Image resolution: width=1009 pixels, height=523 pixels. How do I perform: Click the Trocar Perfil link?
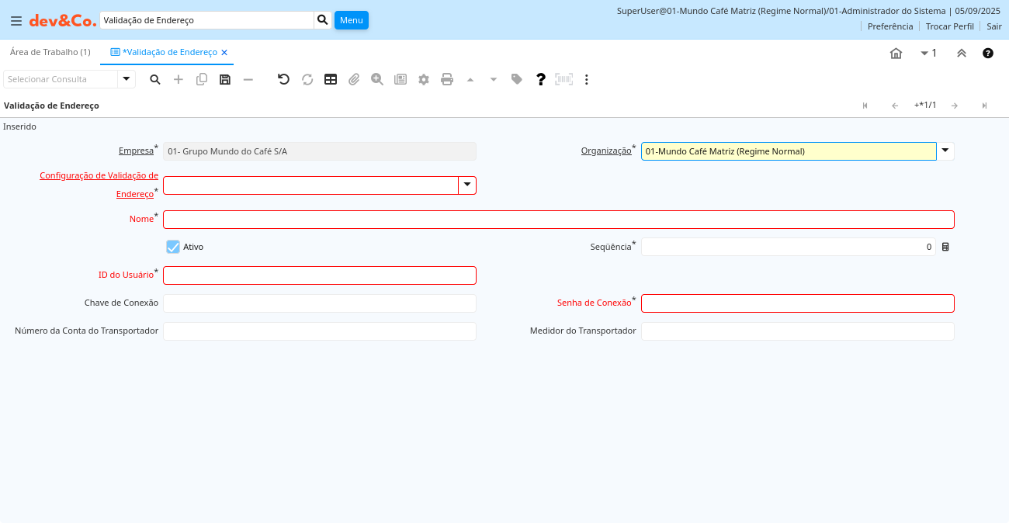(x=949, y=26)
